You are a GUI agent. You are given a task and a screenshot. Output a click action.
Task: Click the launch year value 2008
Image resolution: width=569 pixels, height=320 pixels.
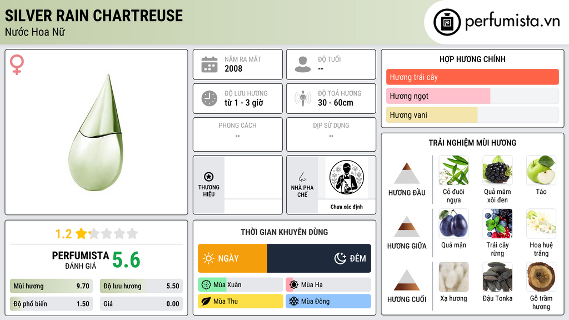[x=233, y=68]
